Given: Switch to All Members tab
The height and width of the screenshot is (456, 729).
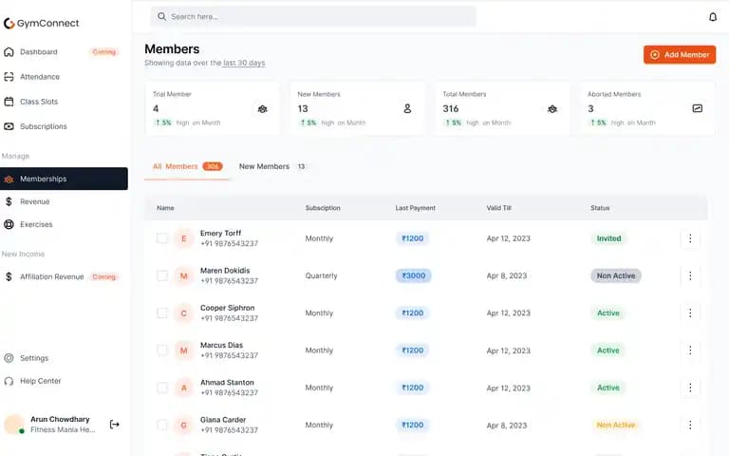Looking at the screenshot, I should click(187, 166).
